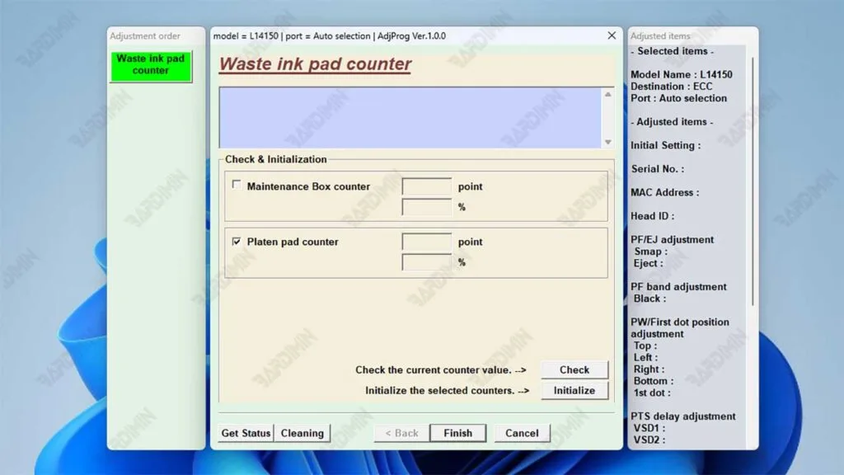Uncheck the Platen pad counter checkbox
The image size is (844, 475).
point(237,242)
